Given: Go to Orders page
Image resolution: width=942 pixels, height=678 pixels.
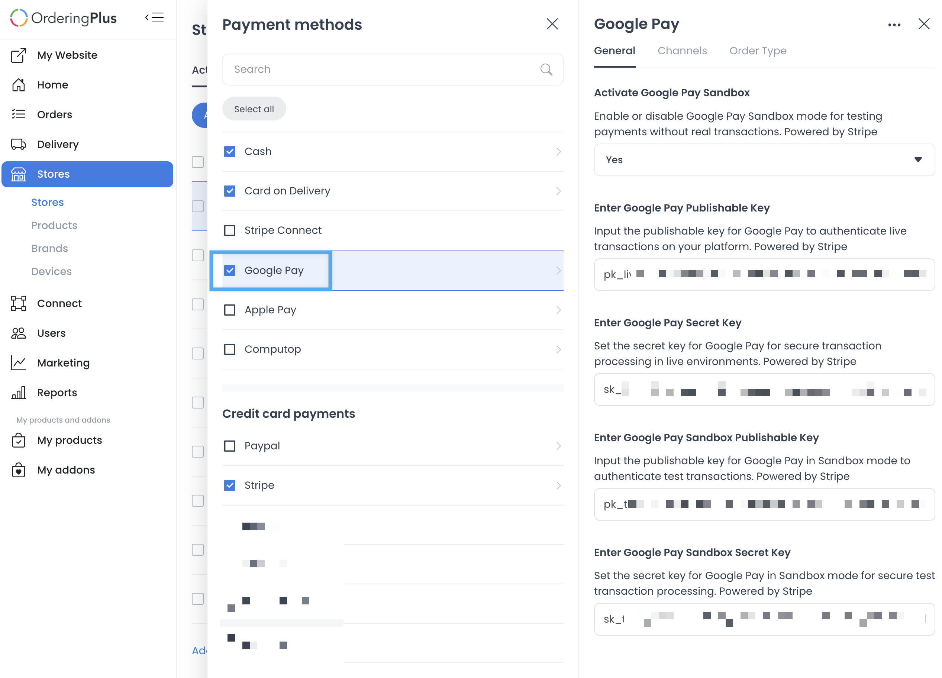Looking at the screenshot, I should (x=54, y=114).
